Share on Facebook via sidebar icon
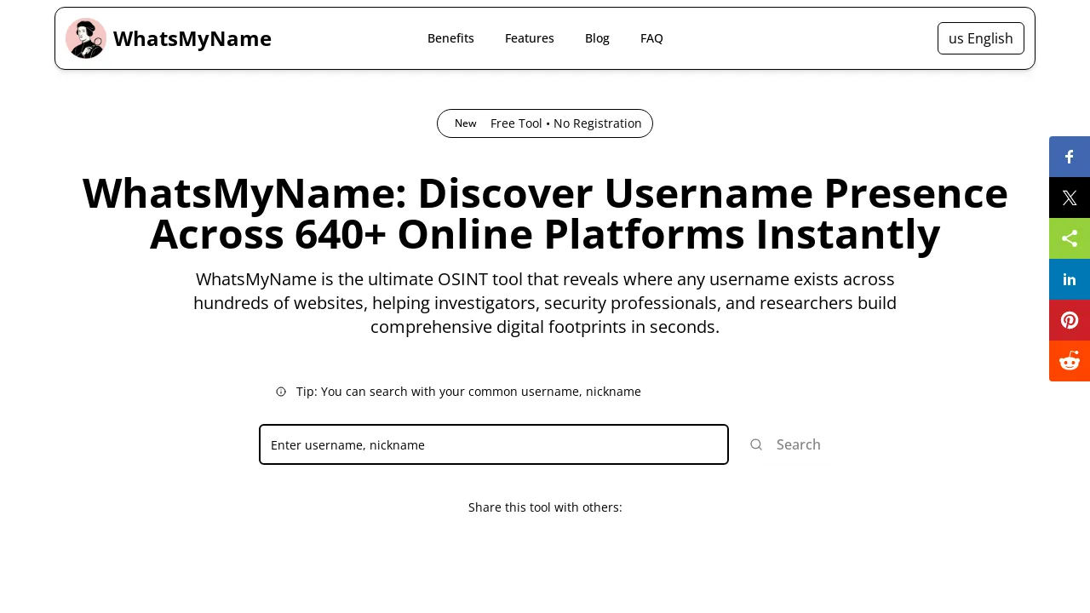This screenshot has width=1090, height=613. (1070, 157)
